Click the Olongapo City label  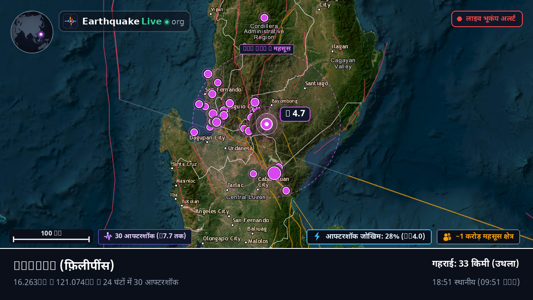pos(222,239)
